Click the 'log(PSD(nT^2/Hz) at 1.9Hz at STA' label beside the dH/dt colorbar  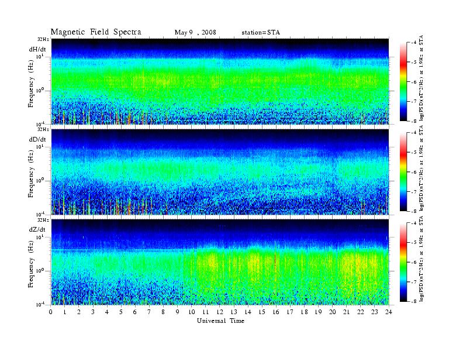click(x=421, y=78)
